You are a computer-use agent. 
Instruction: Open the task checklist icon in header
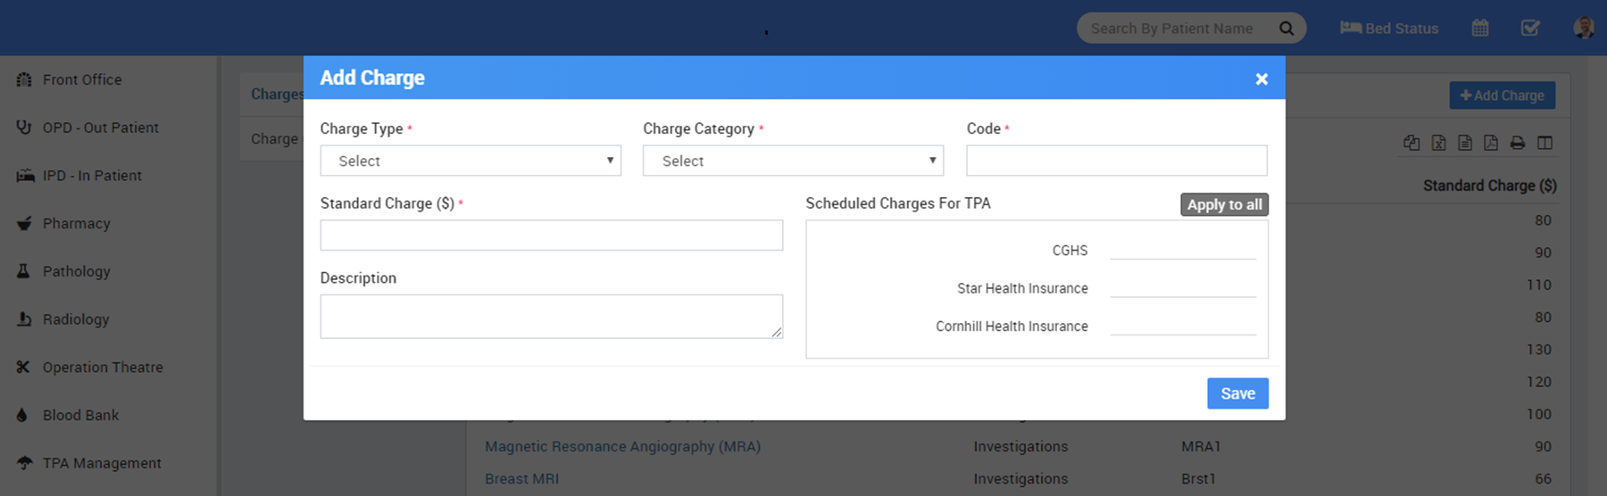1530,29
